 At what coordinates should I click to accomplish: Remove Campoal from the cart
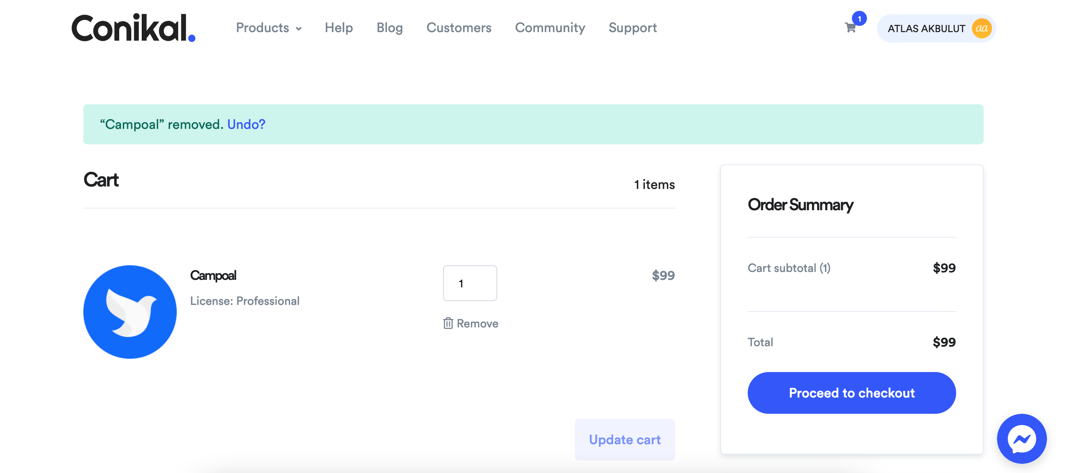[x=471, y=323]
